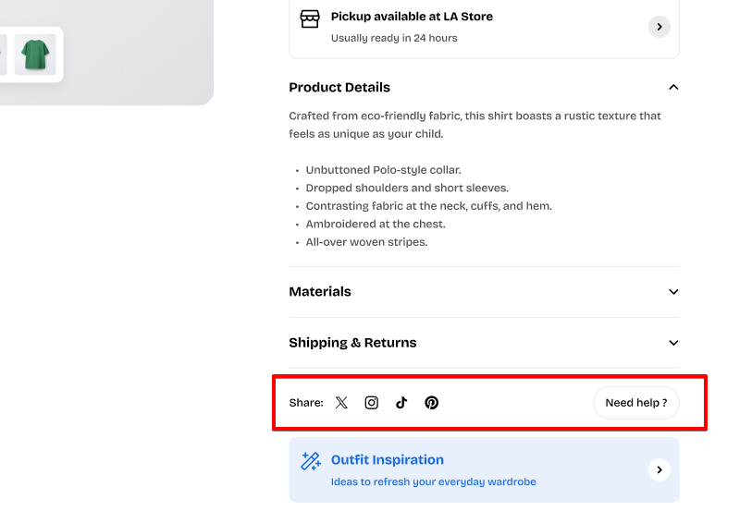Viewport: 752px width, 511px height.
Task: Click the store pickup icon
Action: 310,19
